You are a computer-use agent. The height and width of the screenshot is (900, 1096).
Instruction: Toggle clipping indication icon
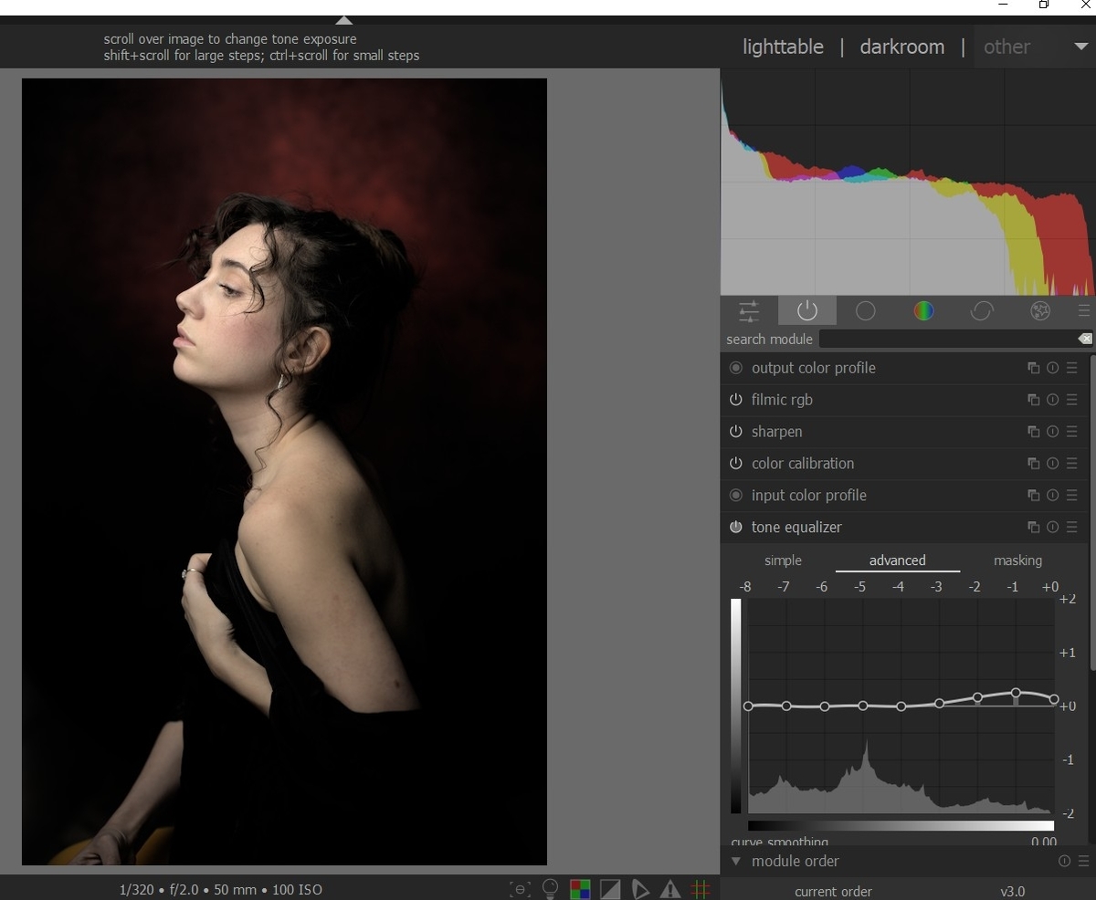(x=610, y=889)
